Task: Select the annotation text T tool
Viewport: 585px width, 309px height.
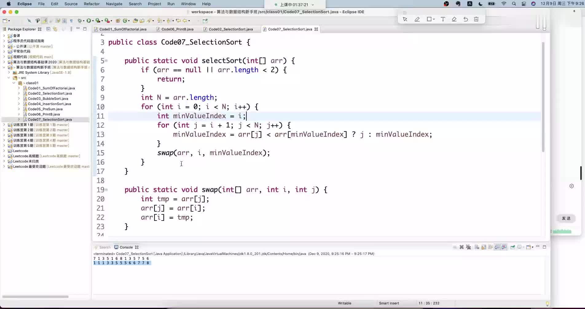Action: (x=443, y=19)
